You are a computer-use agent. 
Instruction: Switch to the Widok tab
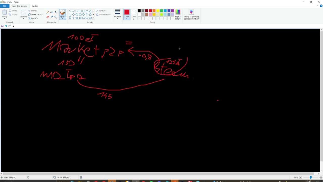[x=35, y=6]
